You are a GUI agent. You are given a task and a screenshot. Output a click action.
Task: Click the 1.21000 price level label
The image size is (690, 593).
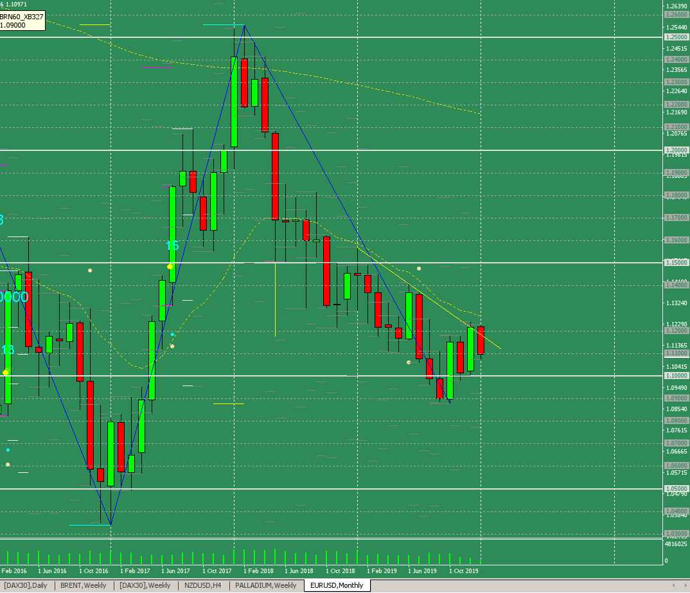tap(677, 127)
